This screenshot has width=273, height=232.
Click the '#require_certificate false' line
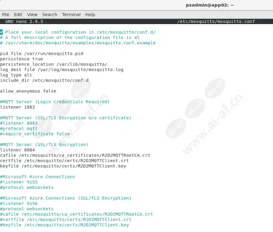pyautogui.click(x=35, y=134)
